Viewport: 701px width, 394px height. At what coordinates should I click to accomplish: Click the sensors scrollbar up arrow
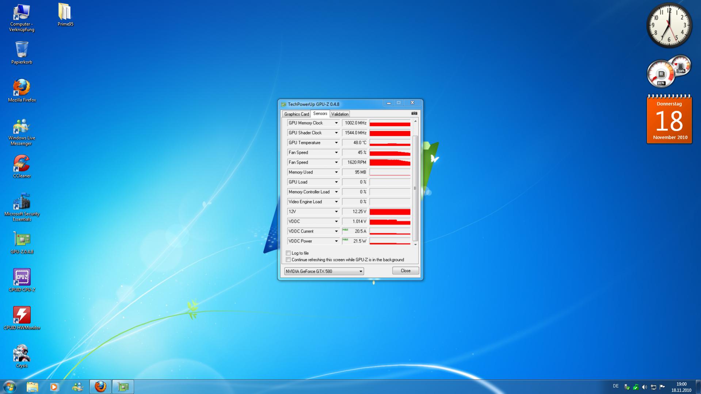coord(415,121)
